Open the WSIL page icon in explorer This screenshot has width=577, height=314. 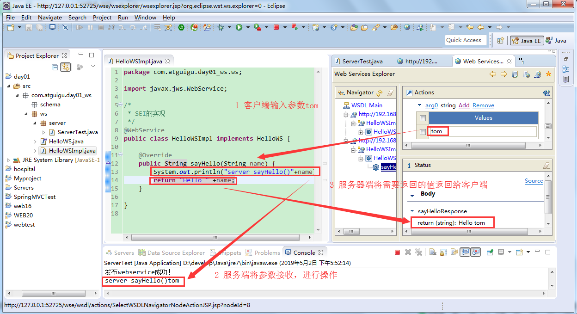526,74
